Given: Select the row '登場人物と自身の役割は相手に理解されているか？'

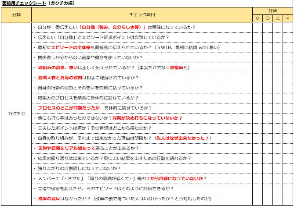Looking at the screenshot, I should pos(142,78).
